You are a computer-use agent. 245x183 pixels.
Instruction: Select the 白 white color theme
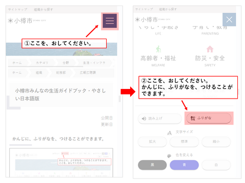click(216, 165)
